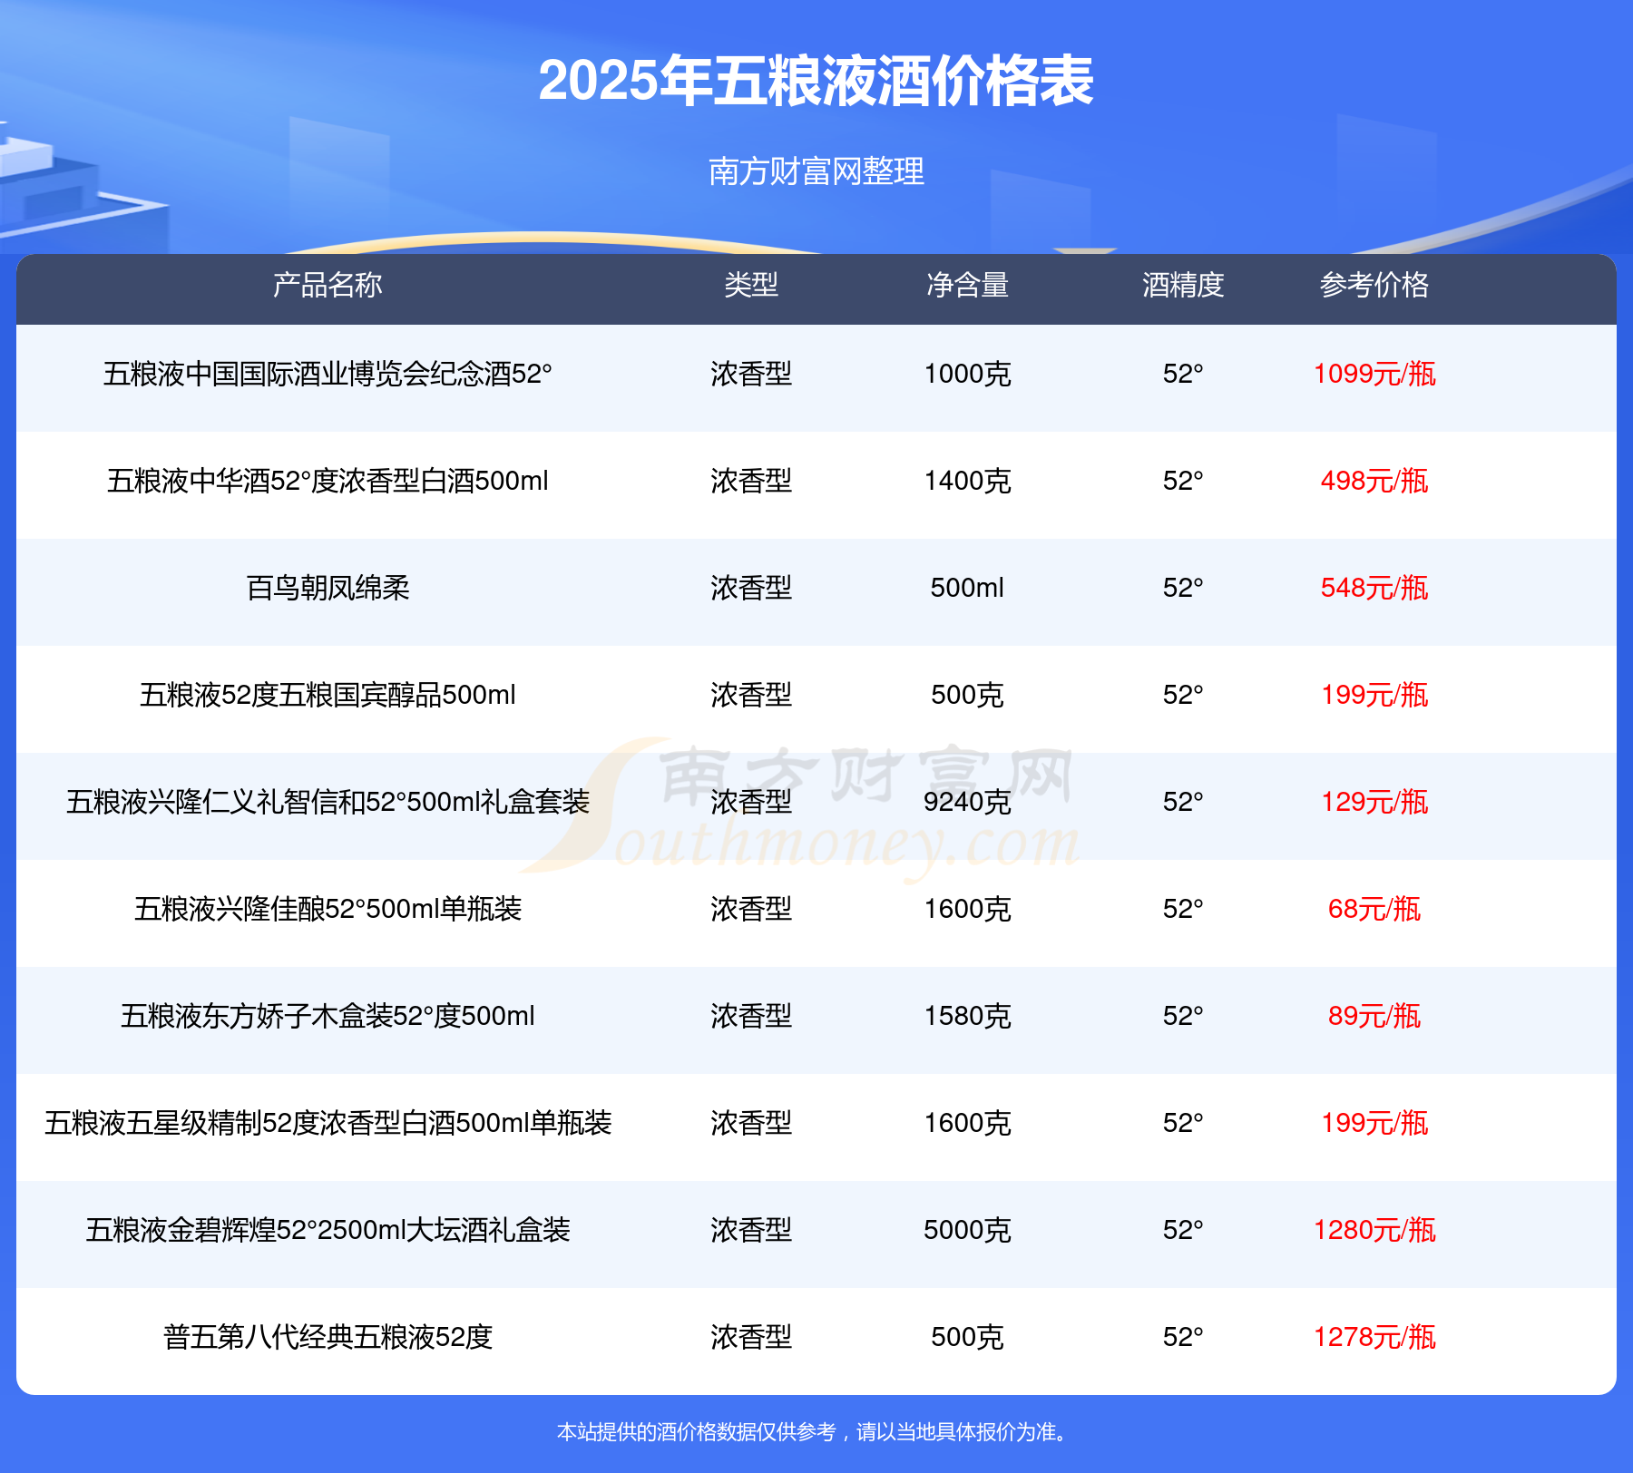Click 浓香型 in the 五粮国宾醇品 row
Screen dimensions: 1633x1473
[751, 695]
